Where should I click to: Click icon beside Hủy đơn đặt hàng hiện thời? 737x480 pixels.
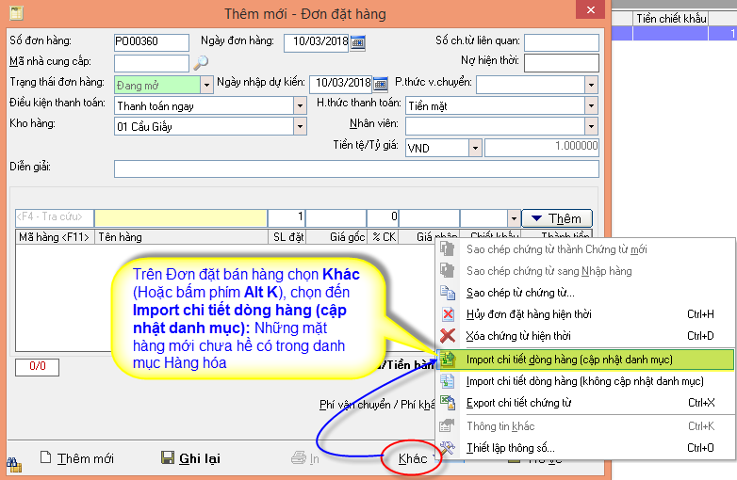click(449, 313)
